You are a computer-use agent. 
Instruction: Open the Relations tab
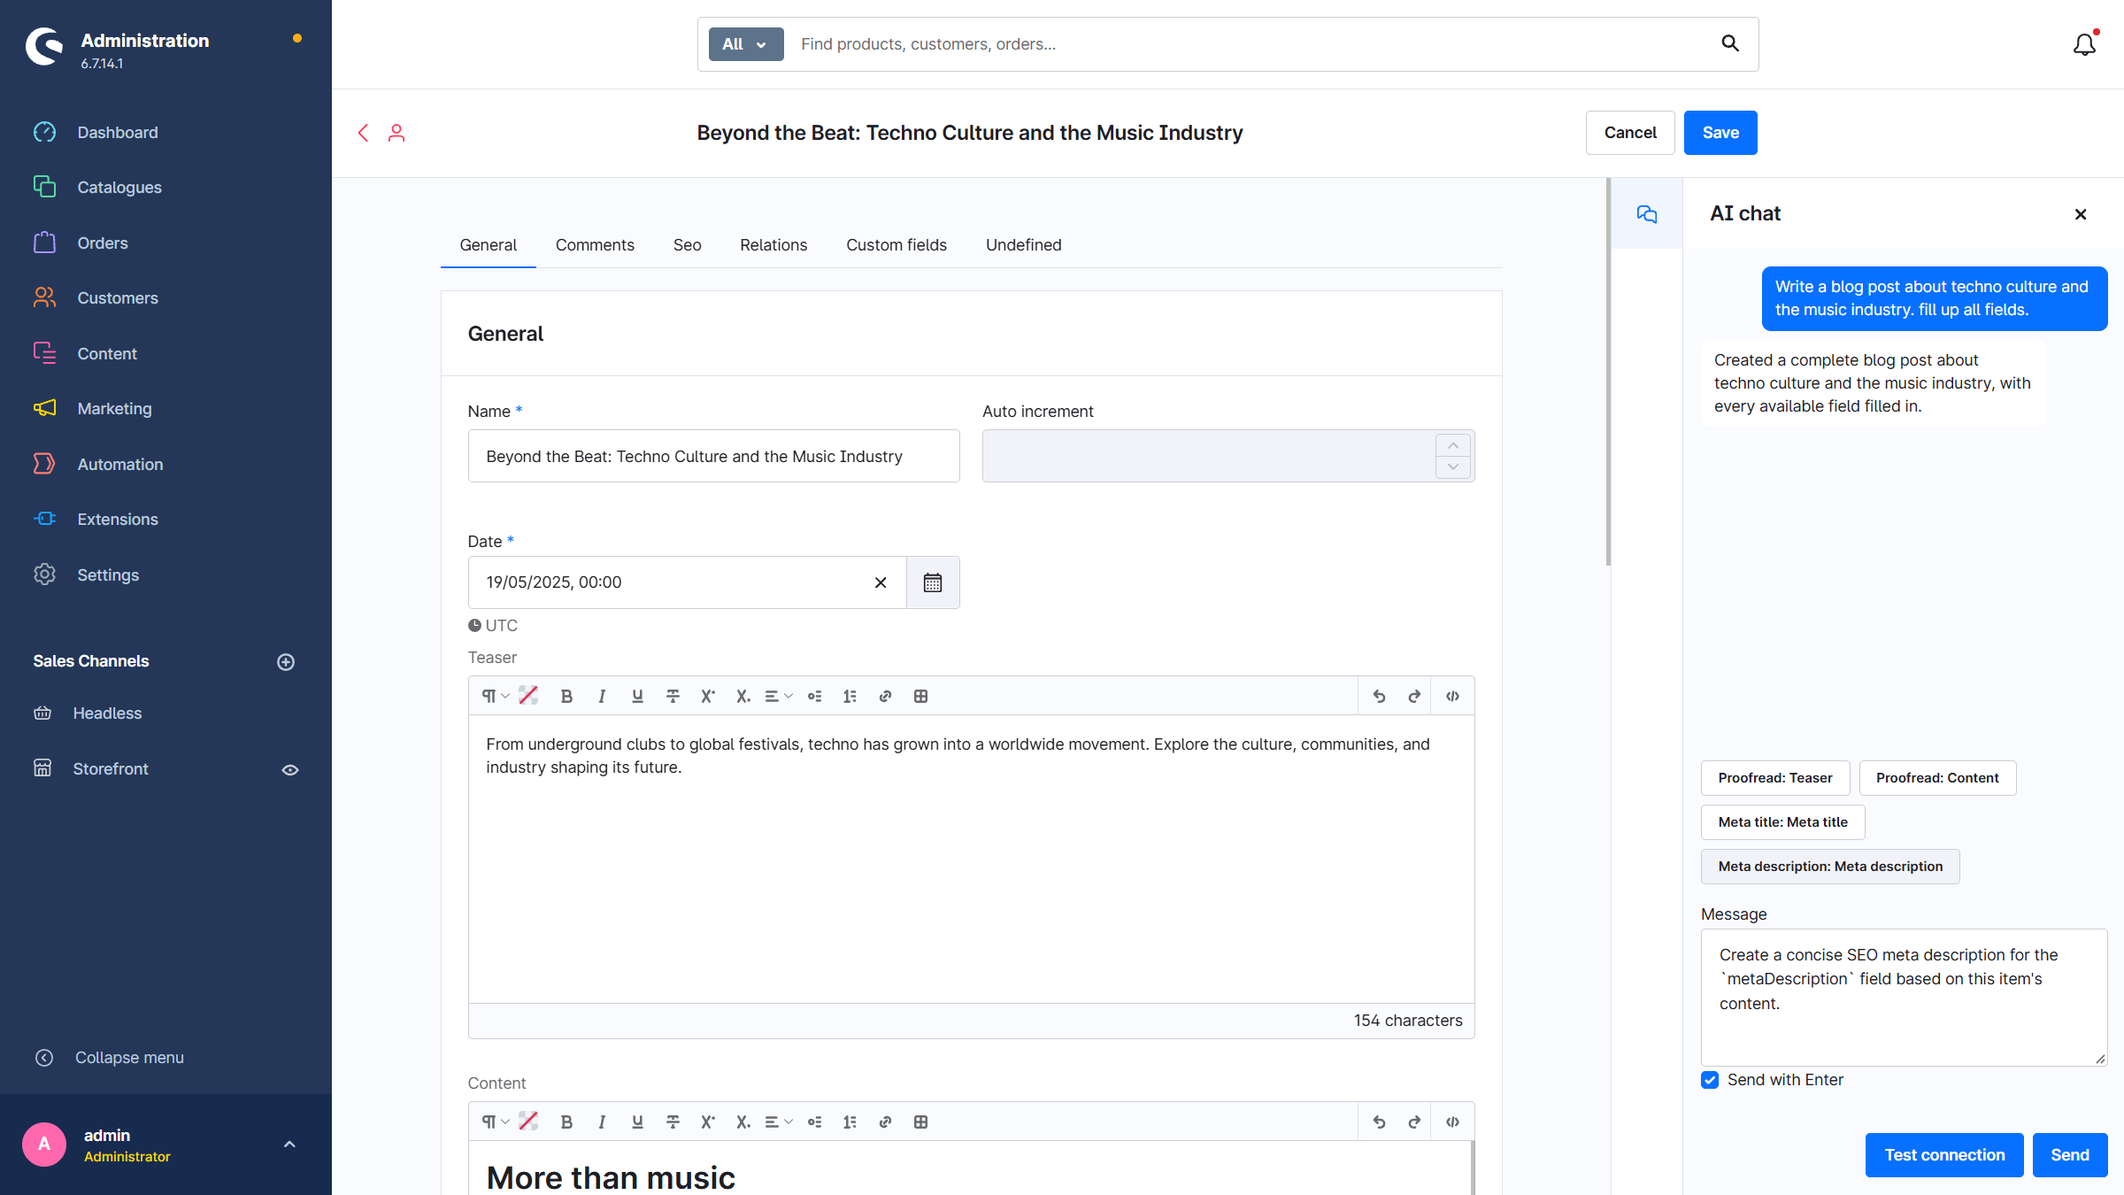pos(773,245)
